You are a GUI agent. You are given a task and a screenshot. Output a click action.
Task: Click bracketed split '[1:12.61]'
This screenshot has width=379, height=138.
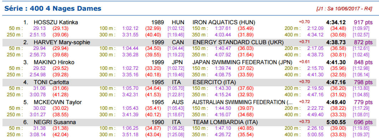361,48
